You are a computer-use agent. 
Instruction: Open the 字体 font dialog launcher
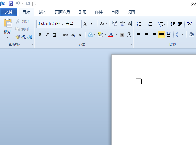point(131,44)
